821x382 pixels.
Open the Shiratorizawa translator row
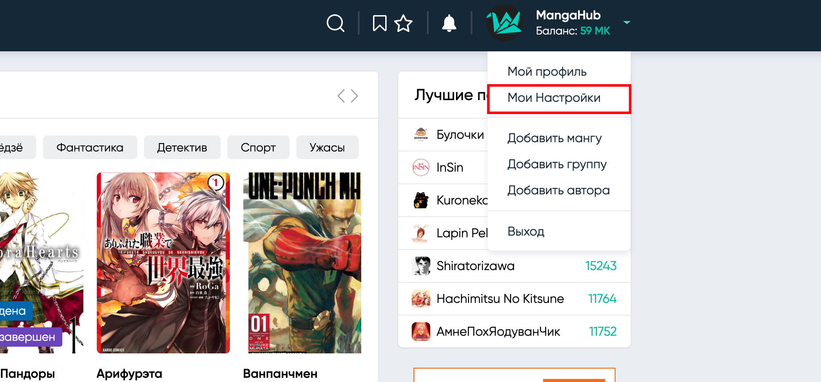(x=514, y=266)
